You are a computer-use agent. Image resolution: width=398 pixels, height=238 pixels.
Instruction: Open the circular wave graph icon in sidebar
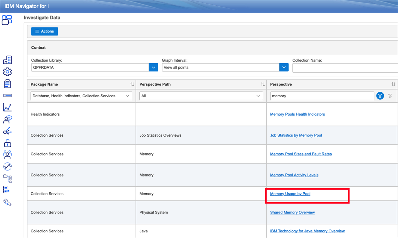coord(7,167)
